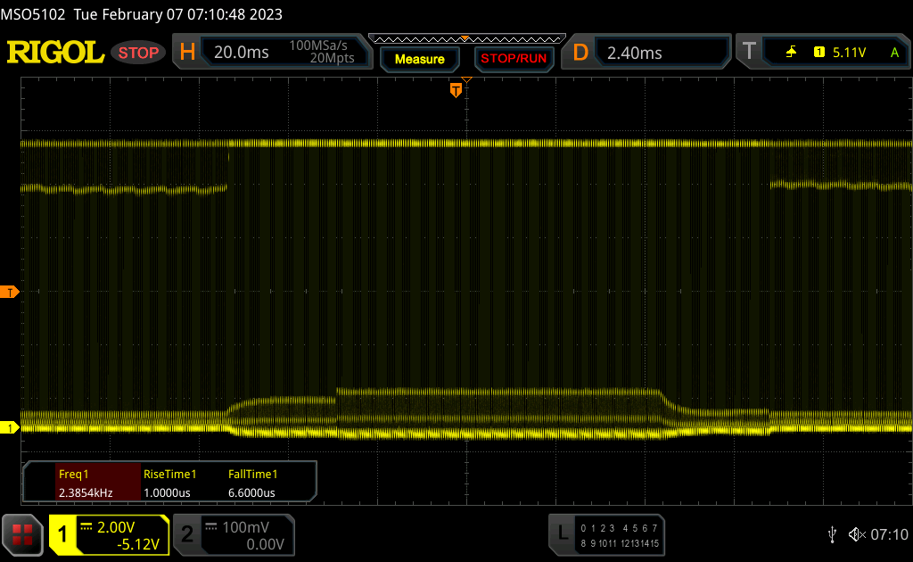Toggle channel 1 button
Image resolution: width=913 pixels, height=562 pixels.
63,534
